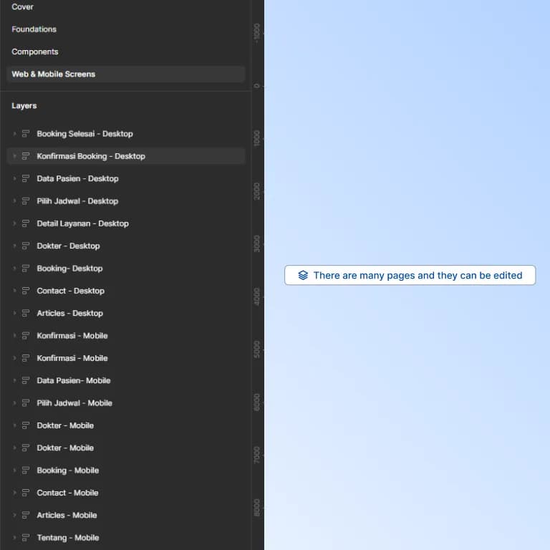Click the auto-layout icon of Dokter - Desktop
Viewport: 550px width, 550px height.
(26, 246)
